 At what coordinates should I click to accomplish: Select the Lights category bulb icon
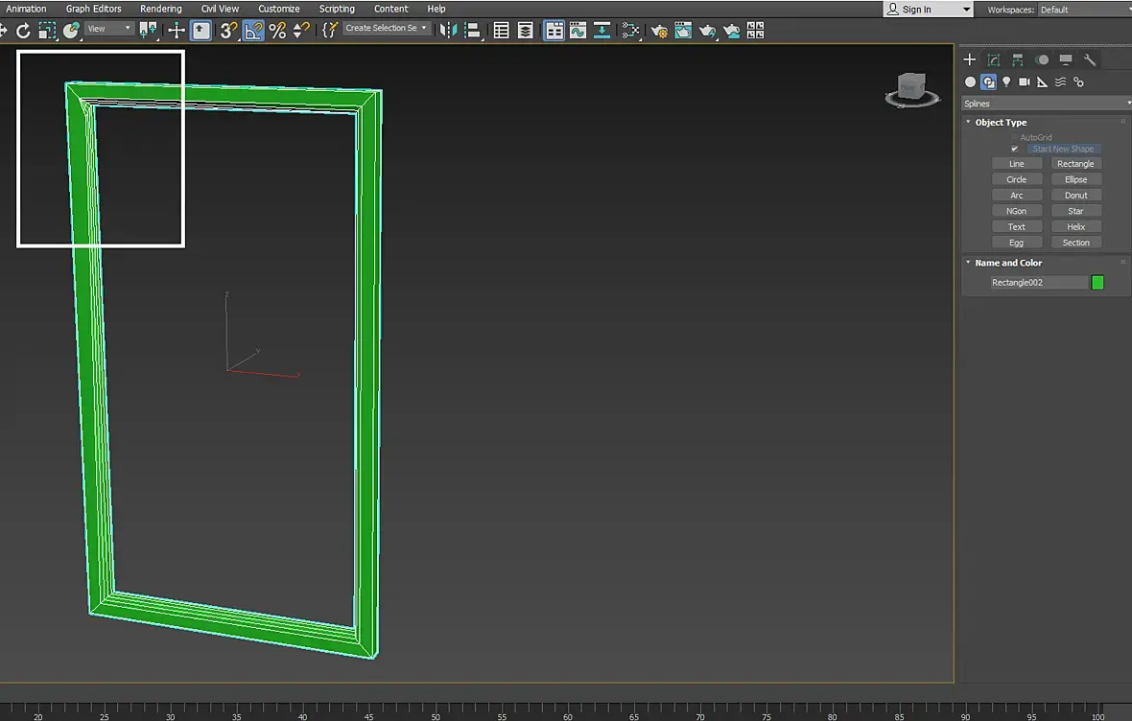pos(1006,82)
